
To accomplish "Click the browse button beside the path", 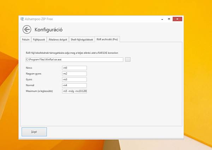I will [x=128, y=59].
